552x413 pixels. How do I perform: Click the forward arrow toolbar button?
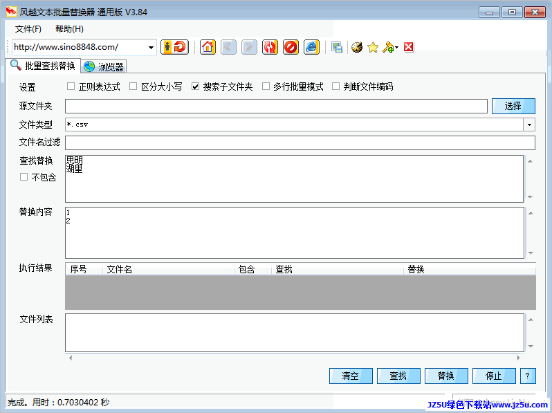tap(249, 47)
